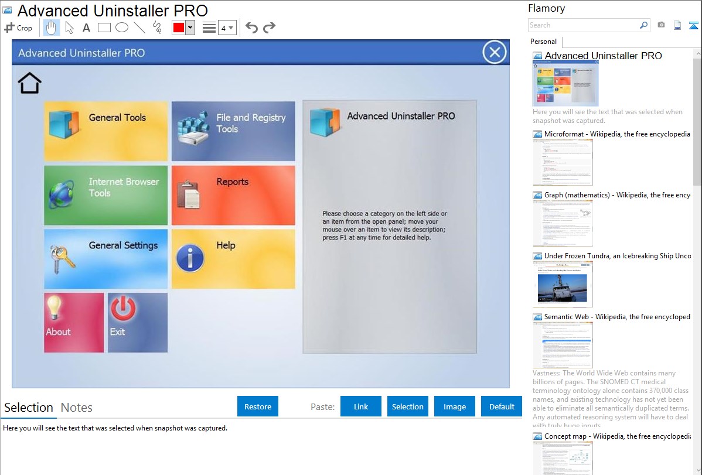Screen dimensions: 702x475
Task: Select the ellipse shape tool
Action: pos(122,28)
